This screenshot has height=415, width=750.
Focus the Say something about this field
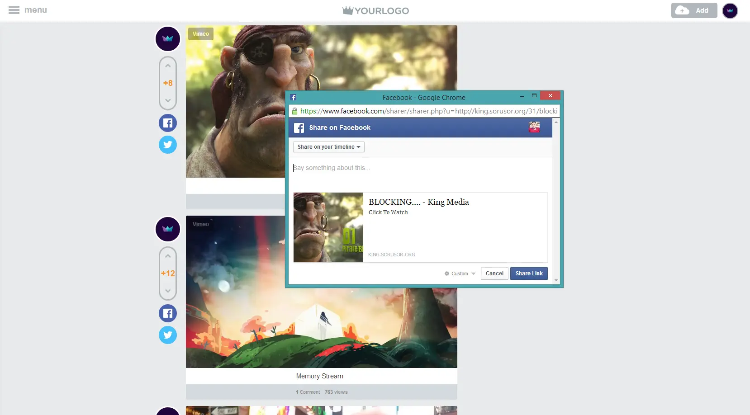click(x=420, y=174)
